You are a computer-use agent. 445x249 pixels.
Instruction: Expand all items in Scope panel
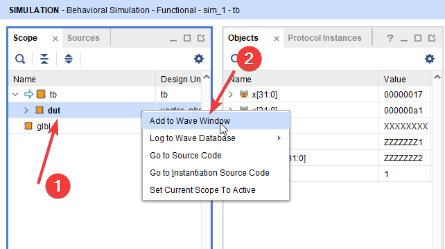(69, 59)
